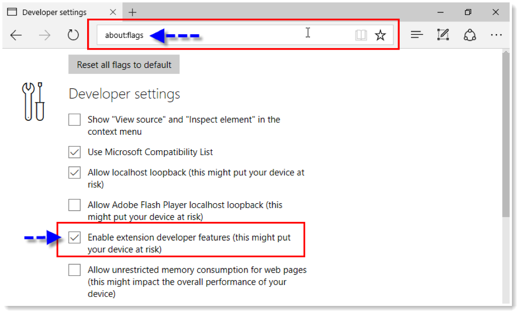Click the about:flags address bar
This screenshot has height=315, width=521.
224,35
